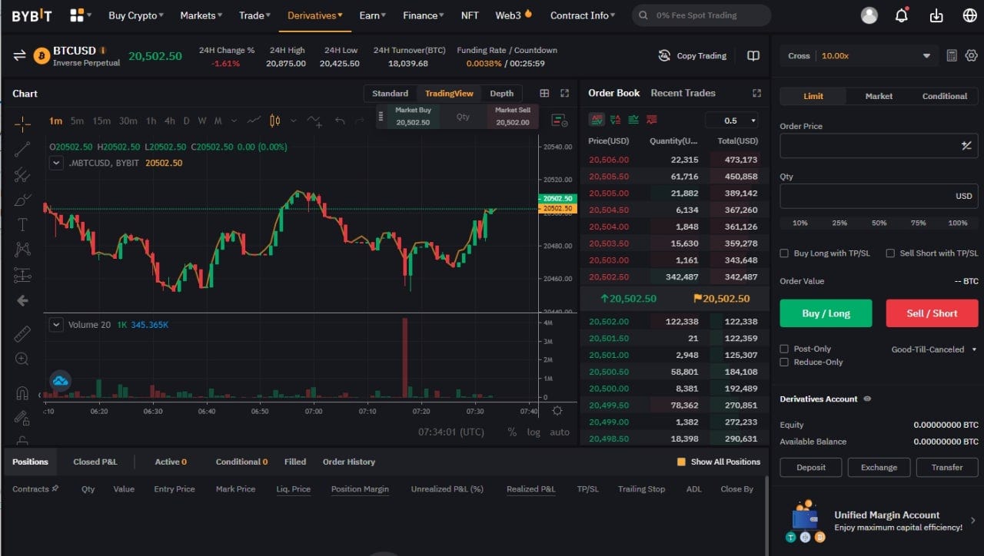The height and width of the screenshot is (556, 984).
Task: Show buy-only orders view with green lines
Action: [633, 120]
